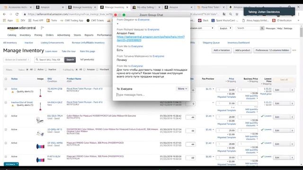
Task: Select the Inactive status radio button
Action: (46, 69)
